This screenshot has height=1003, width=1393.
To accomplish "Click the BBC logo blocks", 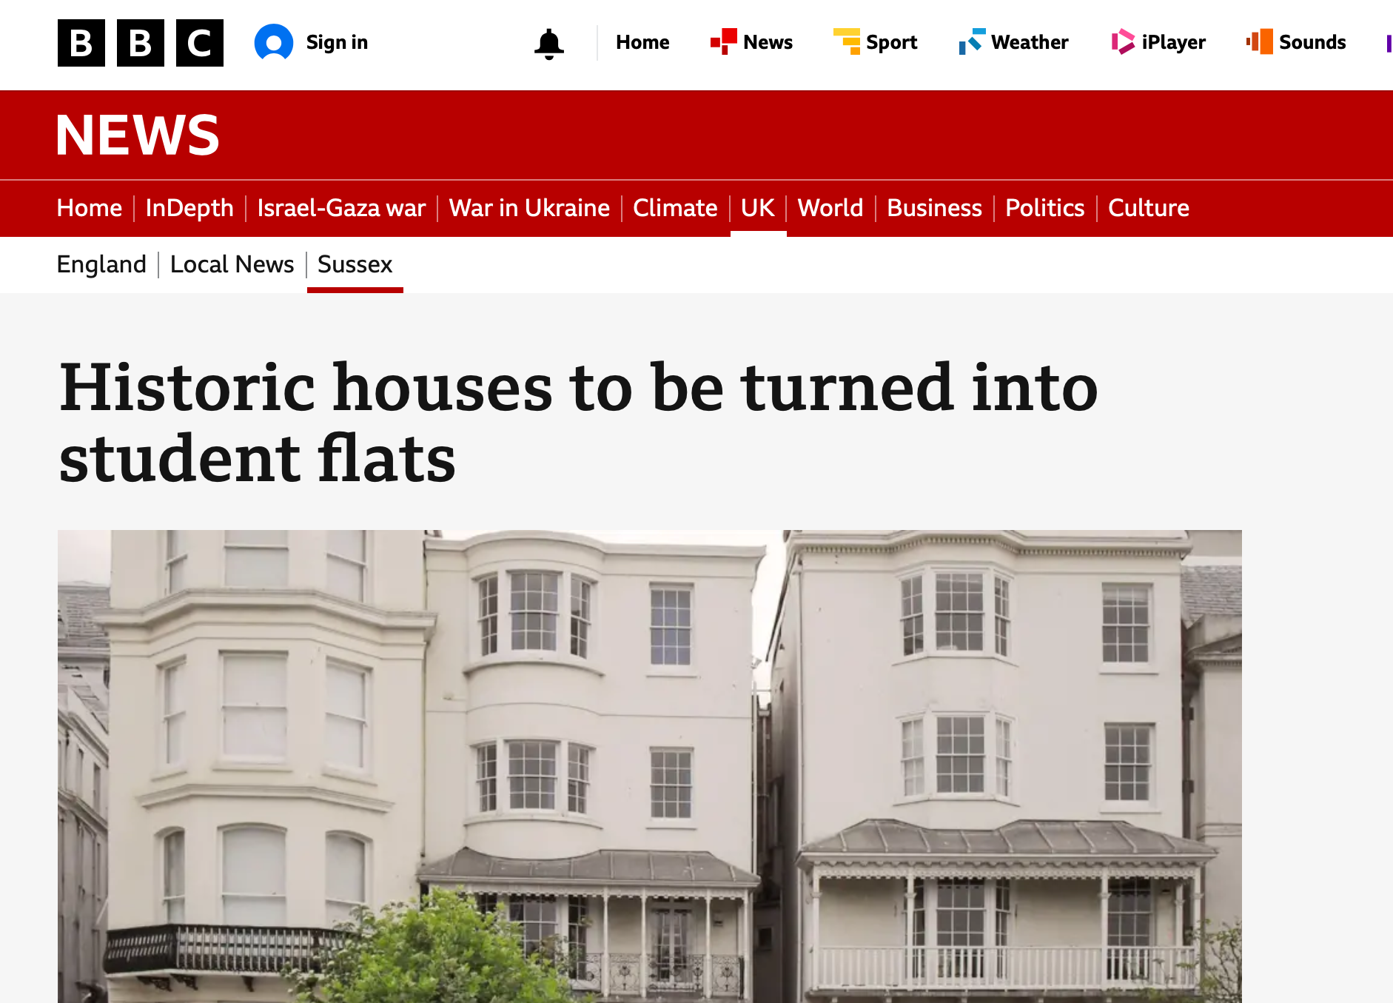I will point(141,43).
